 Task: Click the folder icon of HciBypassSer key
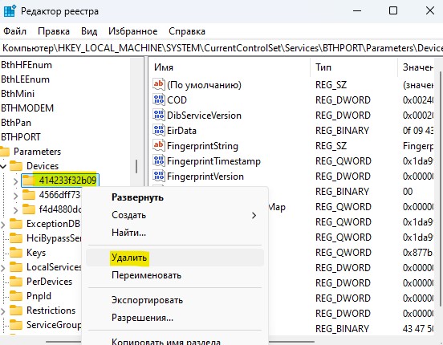tap(16, 238)
